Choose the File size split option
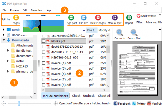 coord(83,20)
